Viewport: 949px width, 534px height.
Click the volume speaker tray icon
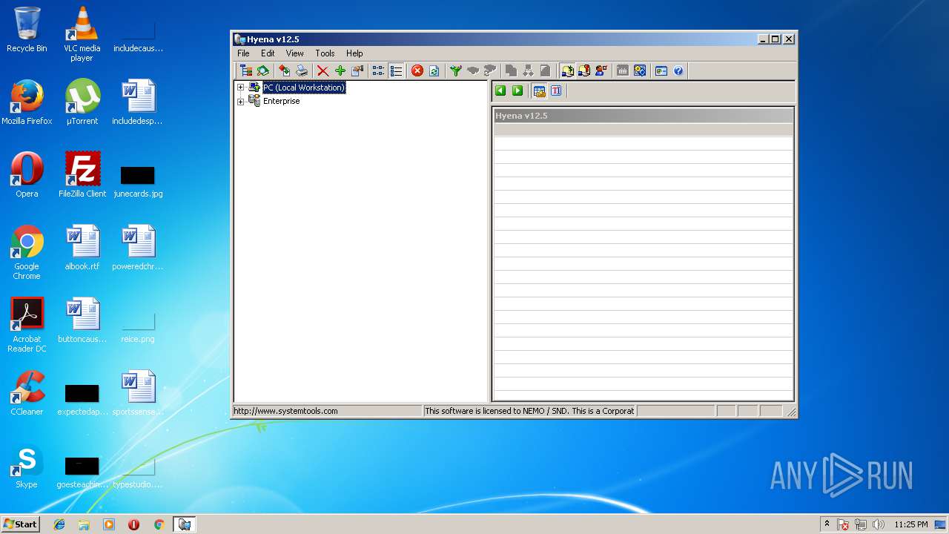[x=879, y=524]
